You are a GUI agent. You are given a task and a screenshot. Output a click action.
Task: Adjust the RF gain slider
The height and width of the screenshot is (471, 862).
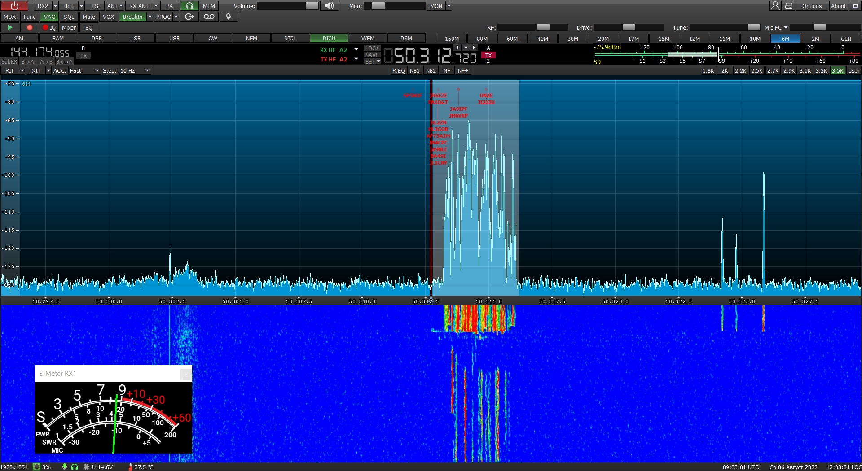533,27
